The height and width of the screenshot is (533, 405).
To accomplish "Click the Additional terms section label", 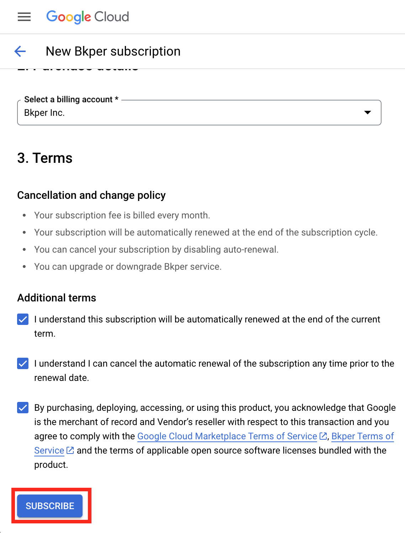I will (56, 298).
